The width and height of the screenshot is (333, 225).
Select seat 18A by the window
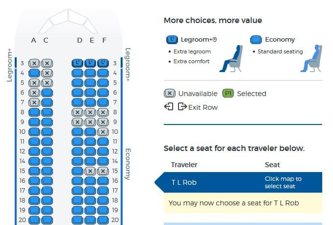pyautogui.click(x=34, y=200)
